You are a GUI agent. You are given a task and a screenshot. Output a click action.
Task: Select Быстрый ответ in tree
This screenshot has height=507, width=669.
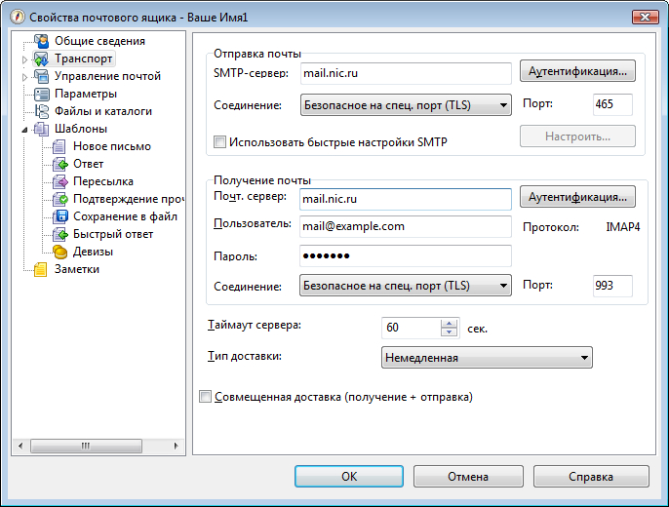[x=113, y=234]
